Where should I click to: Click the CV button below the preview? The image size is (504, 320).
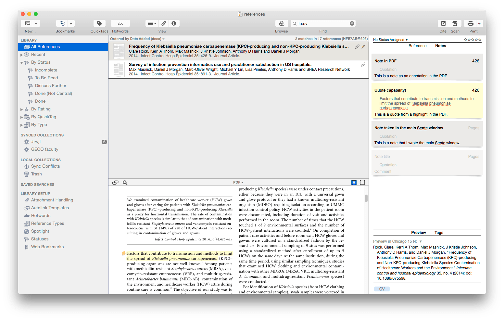pos(382,288)
